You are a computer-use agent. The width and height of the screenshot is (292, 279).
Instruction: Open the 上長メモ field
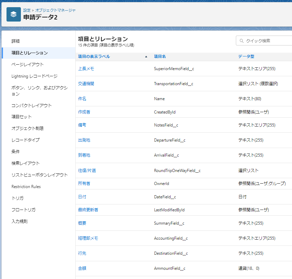click(86, 69)
